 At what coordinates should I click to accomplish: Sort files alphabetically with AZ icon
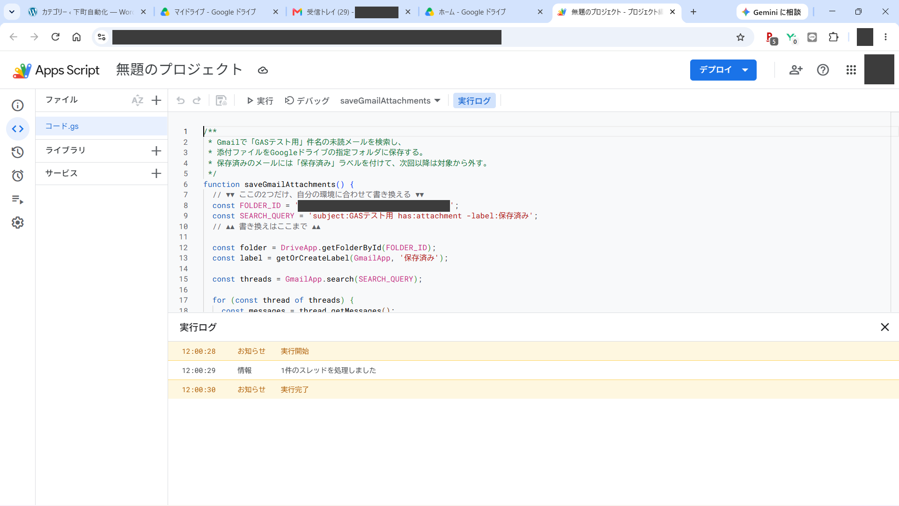tap(137, 100)
